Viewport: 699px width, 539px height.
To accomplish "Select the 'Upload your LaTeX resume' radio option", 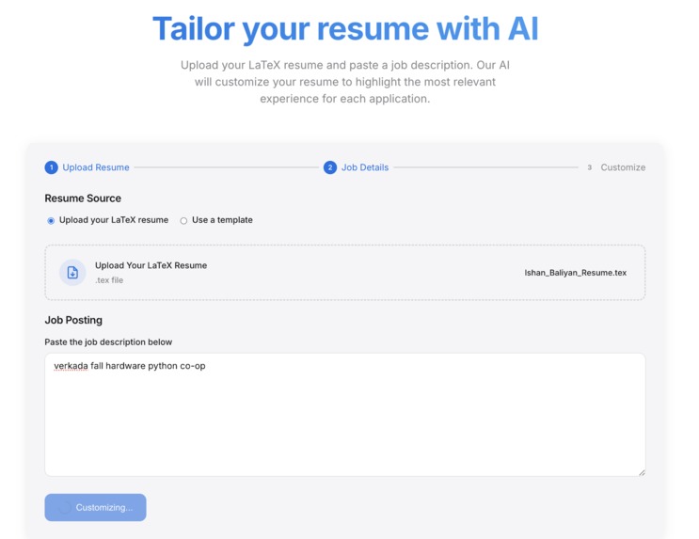I will tap(51, 221).
